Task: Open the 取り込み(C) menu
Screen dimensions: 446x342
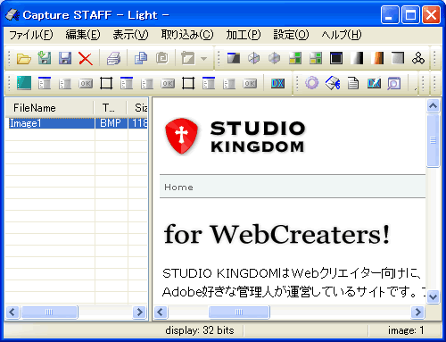Action: point(187,35)
